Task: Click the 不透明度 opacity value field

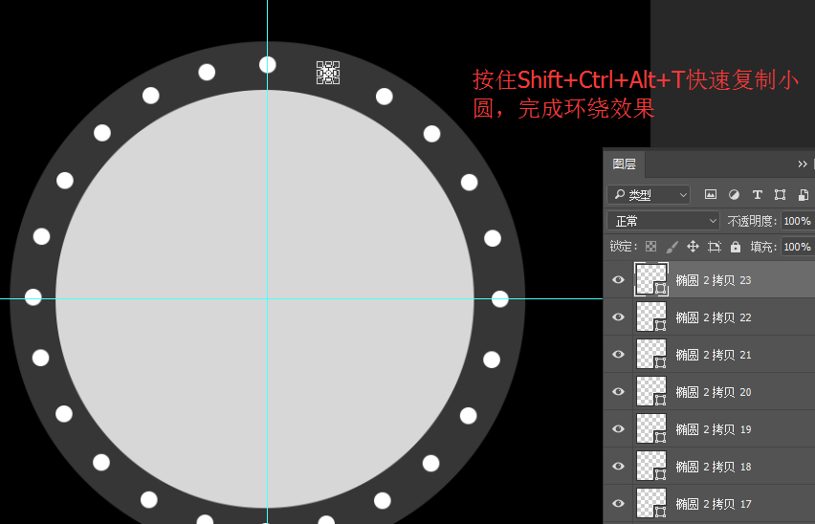Action: (x=798, y=221)
